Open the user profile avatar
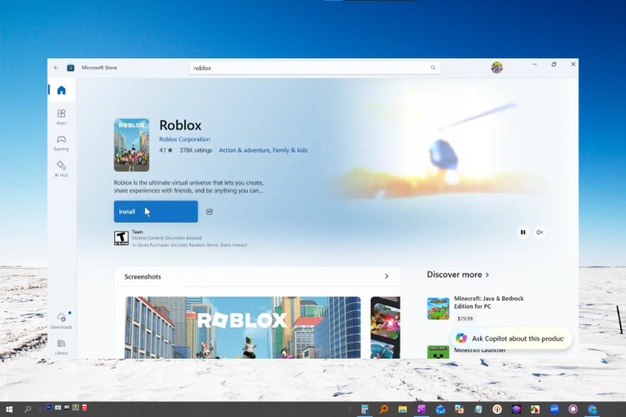The image size is (626, 417). [x=497, y=68]
